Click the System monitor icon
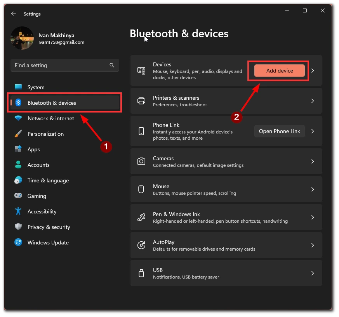This screenshot has width=339, height=317. pos(18,87)
